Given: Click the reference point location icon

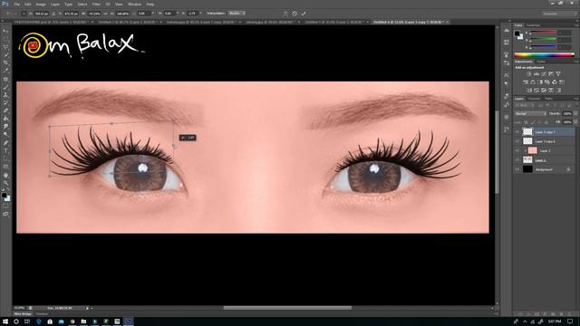Looking at the screenshot, I should point(24,14).
